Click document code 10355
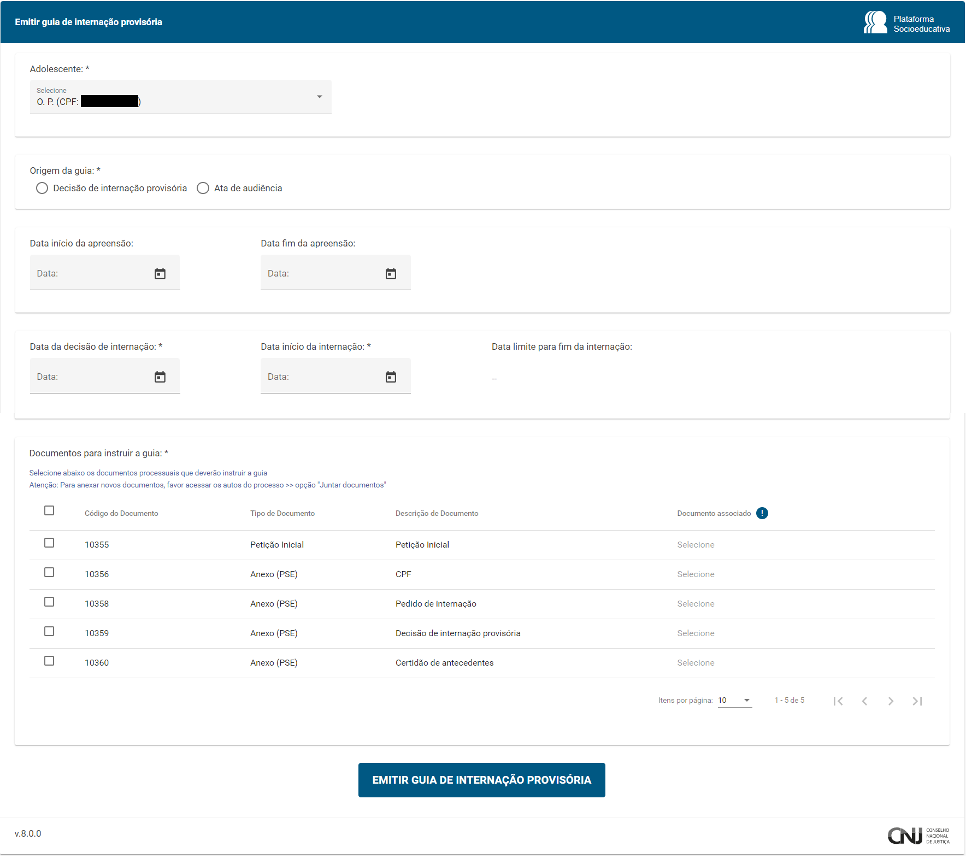This screenshot has width=966, height=858. 97,545
